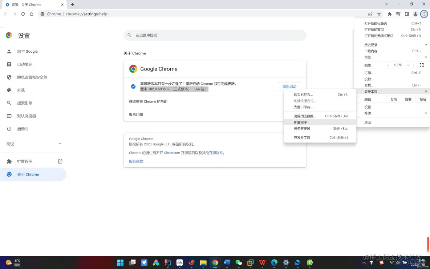The width and height of the screenshot is (430, 269).
Task: Click the 扩展程序 puzzle icon in the sidebar
Action: 9,161
